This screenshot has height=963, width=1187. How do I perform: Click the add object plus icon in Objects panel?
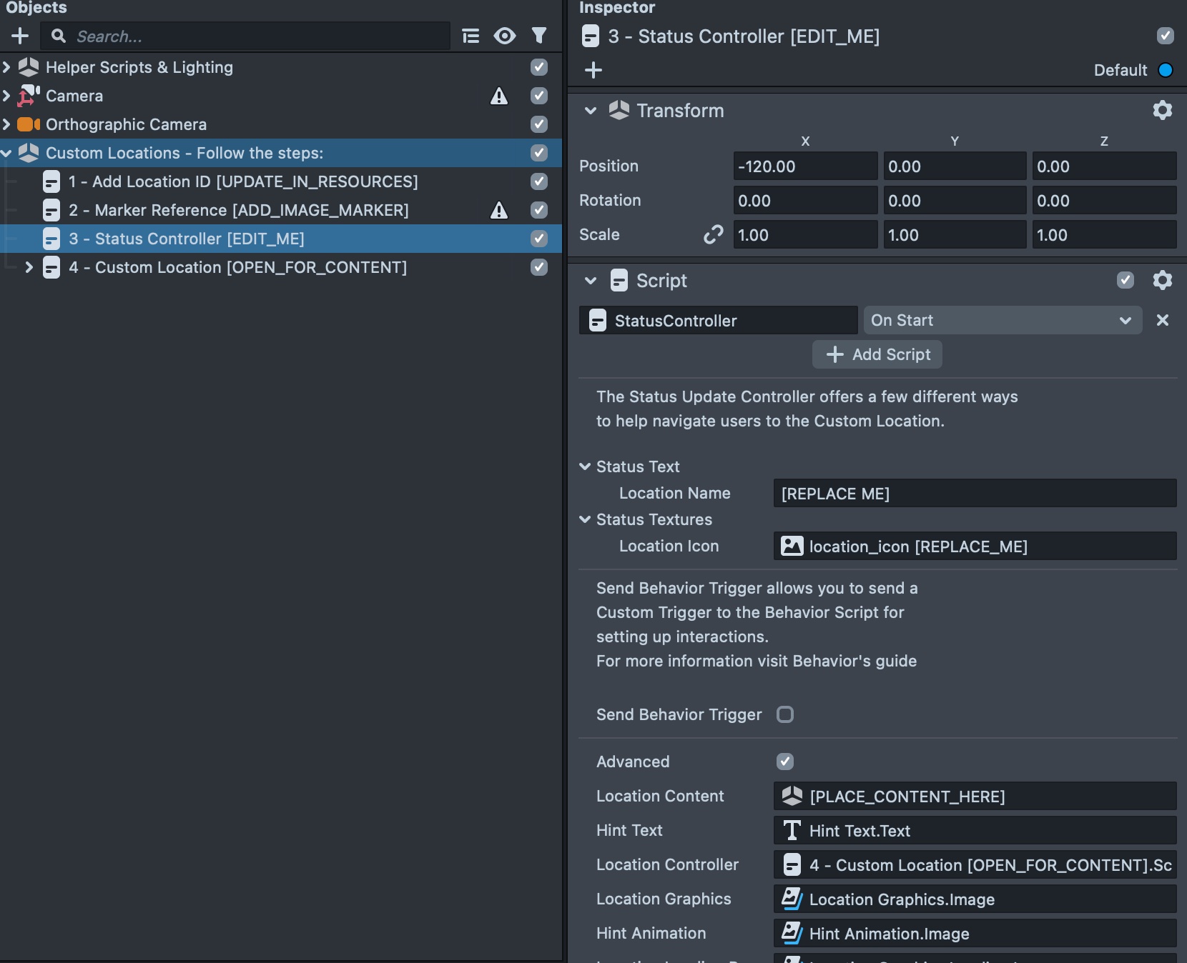(x=19, y=36)
